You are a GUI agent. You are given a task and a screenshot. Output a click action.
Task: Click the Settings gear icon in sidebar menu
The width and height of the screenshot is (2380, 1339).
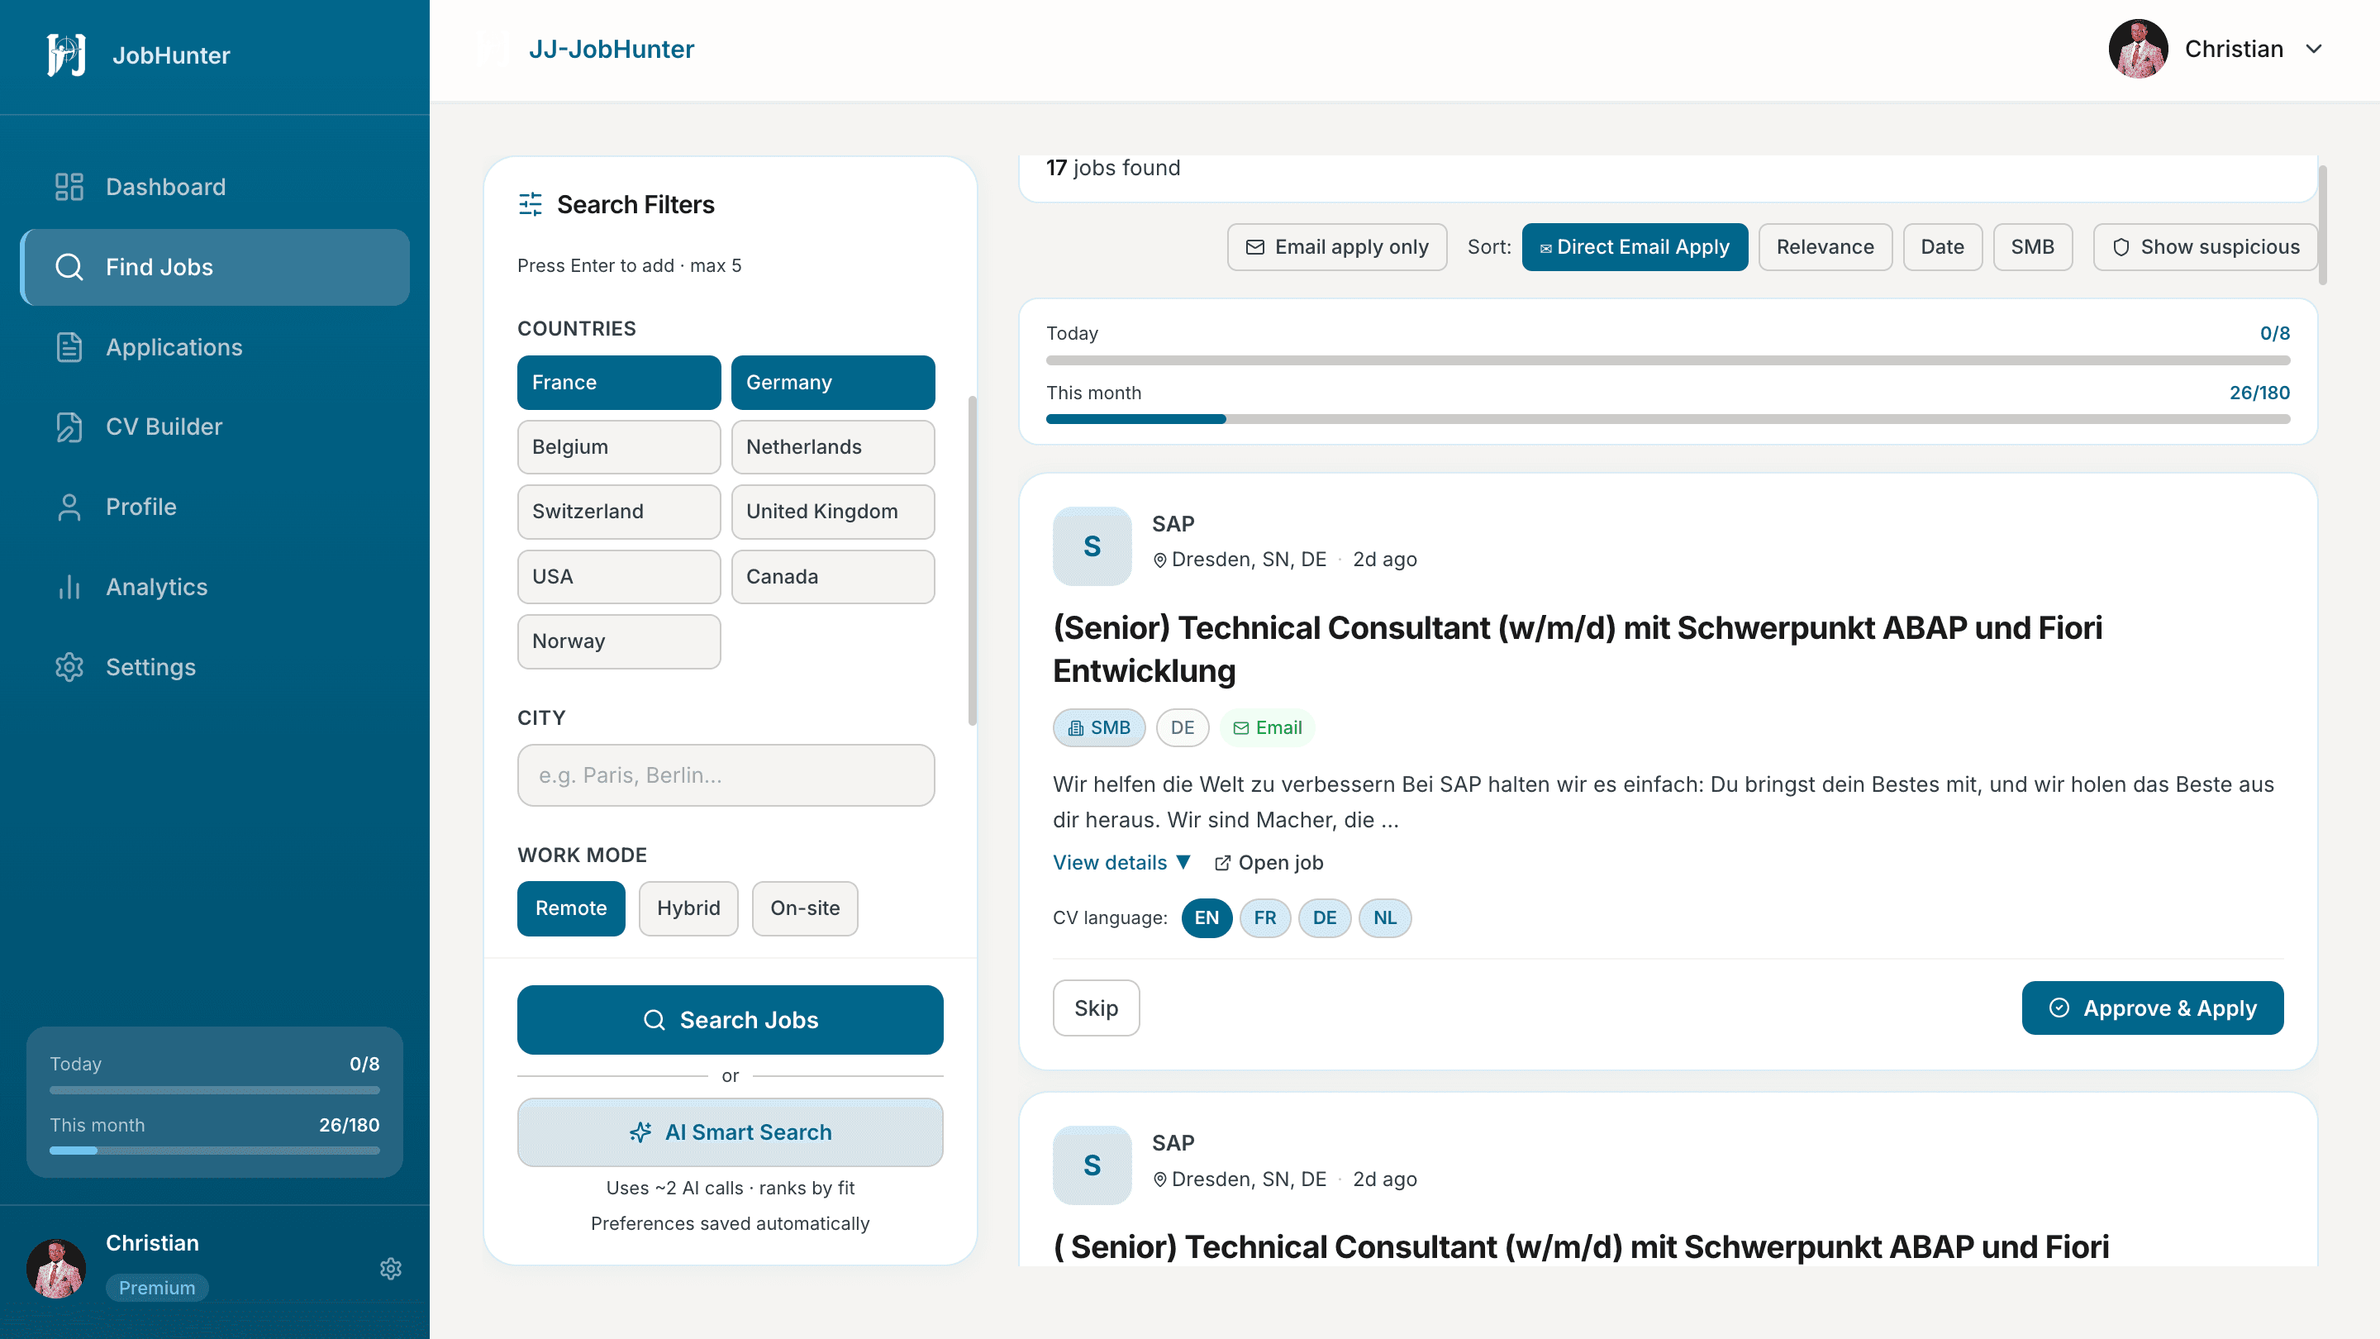69,667
